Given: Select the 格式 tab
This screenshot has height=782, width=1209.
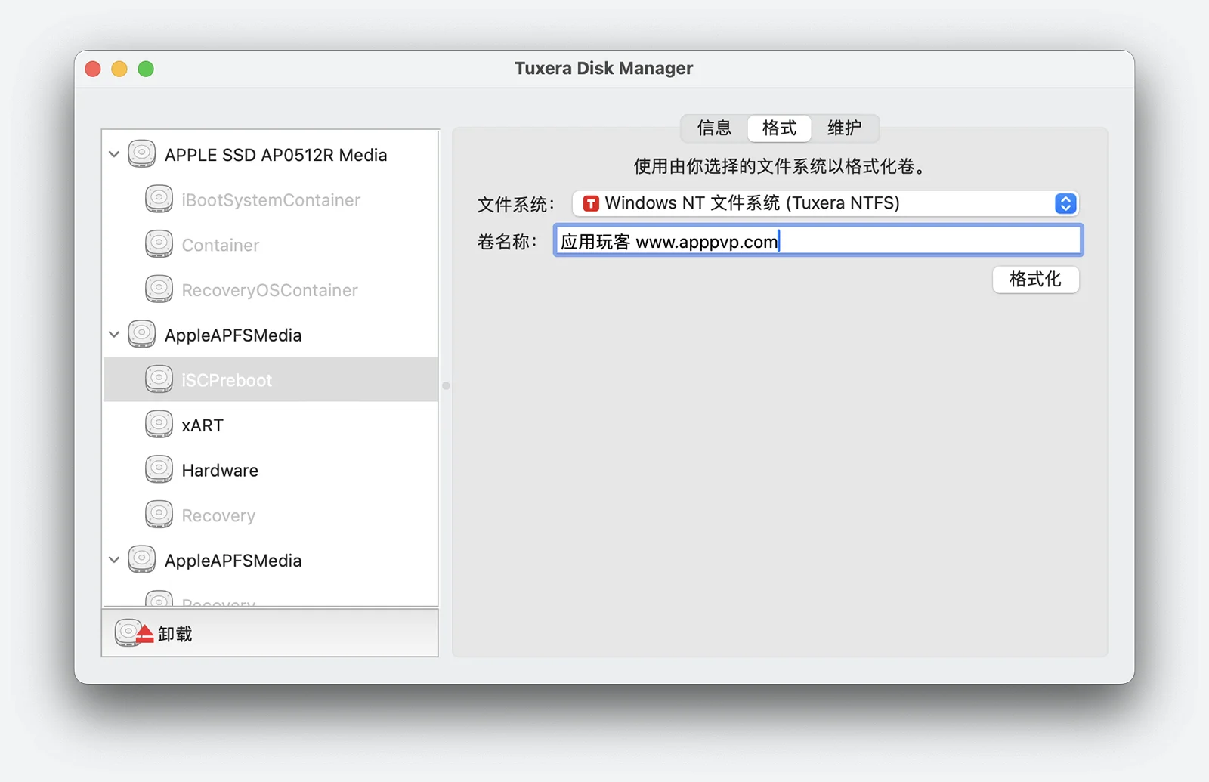Looking at the screenshot, I should pyautogui.click(x=779, y=128).
